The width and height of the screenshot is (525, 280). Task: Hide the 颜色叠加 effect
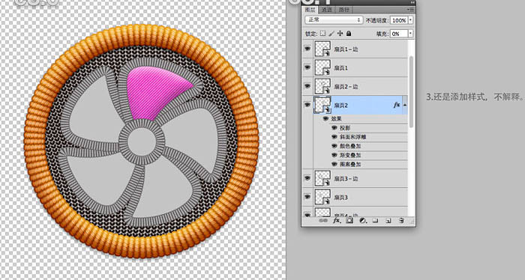(x=334, y=146)
